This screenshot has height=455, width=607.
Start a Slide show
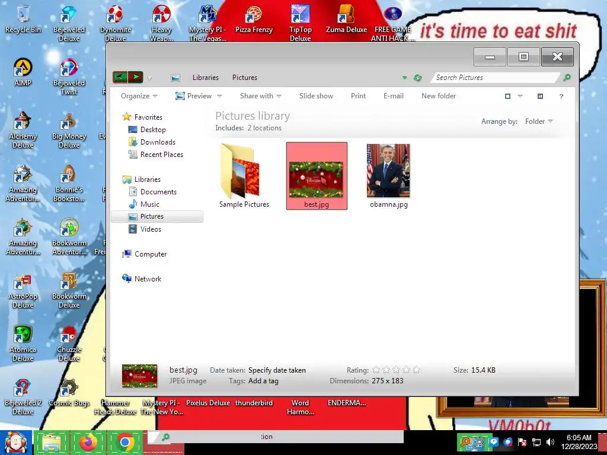pyautogui.click(x=316, y=96)
